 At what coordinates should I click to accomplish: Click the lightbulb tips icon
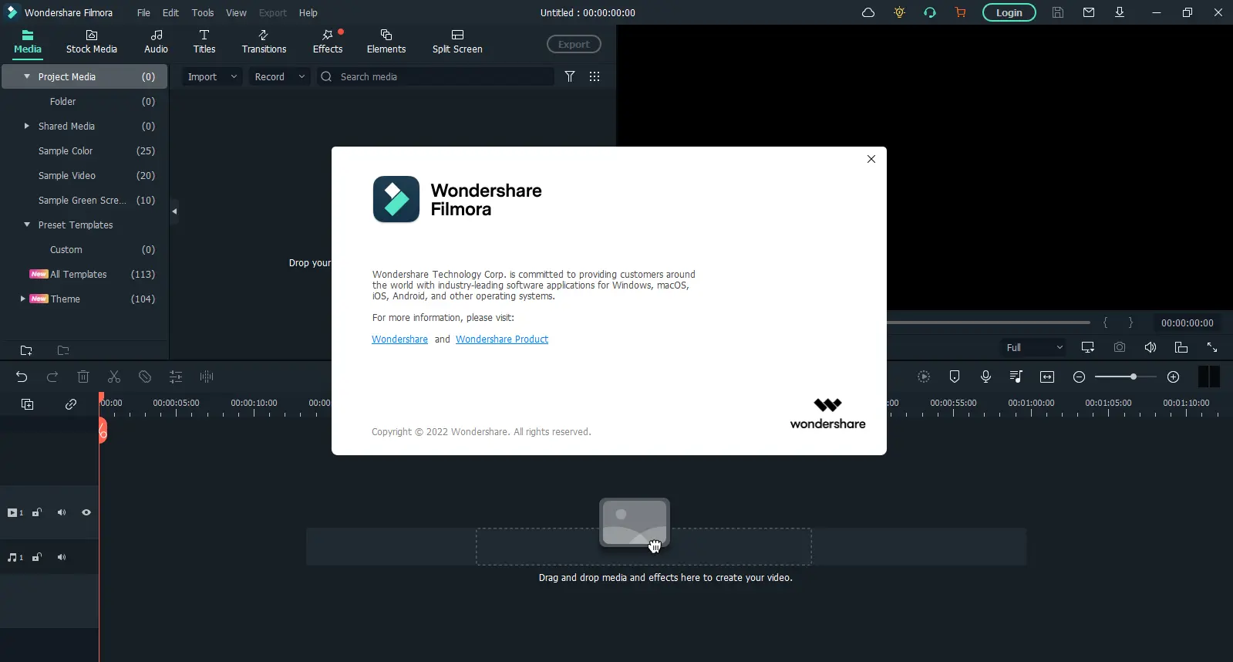pos(899,12)
